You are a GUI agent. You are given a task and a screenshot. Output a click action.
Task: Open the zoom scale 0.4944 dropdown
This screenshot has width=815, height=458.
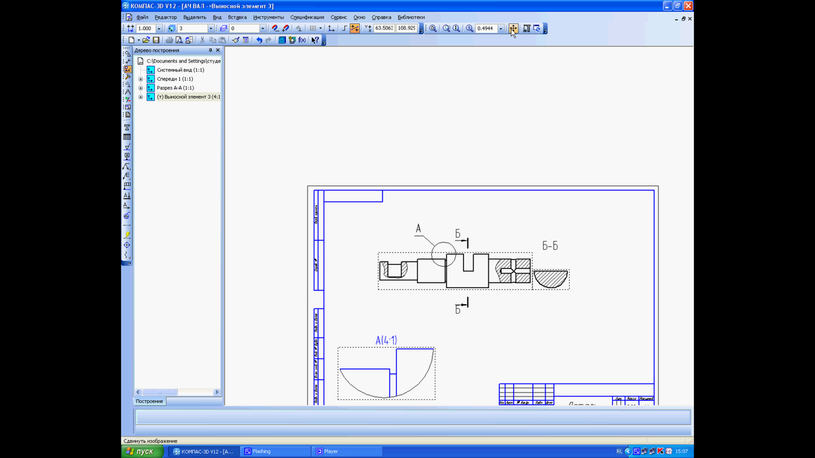(501, 29)
